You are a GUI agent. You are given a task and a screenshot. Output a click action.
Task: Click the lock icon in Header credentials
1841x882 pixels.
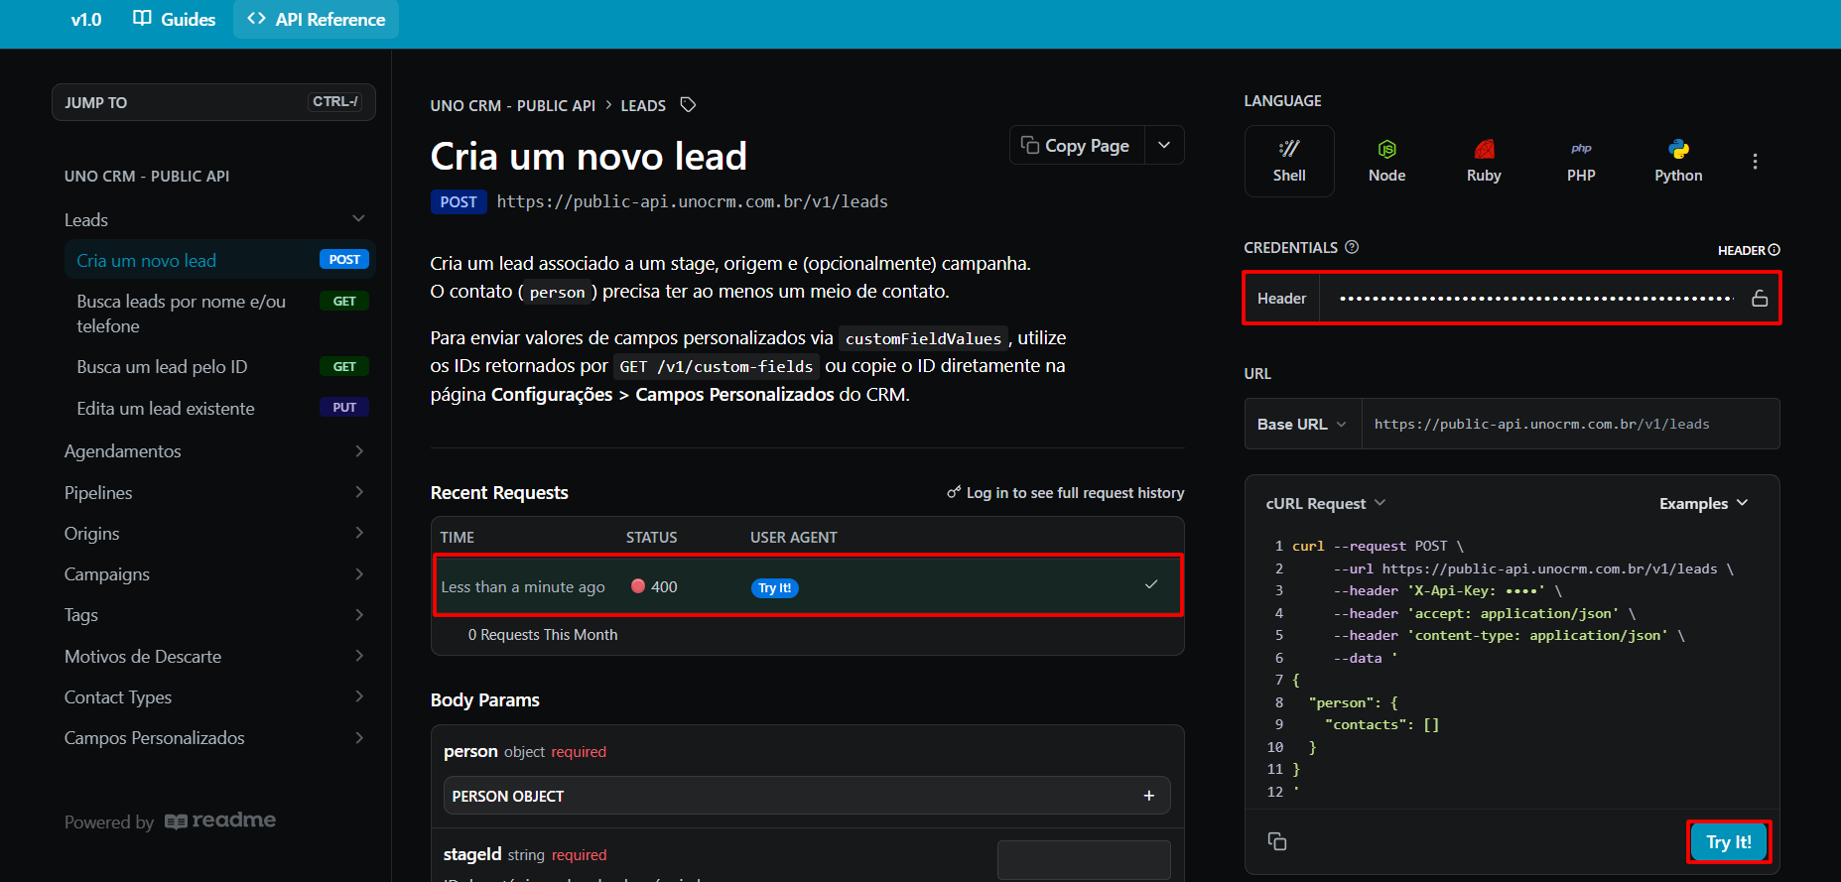click(1760, 299)
